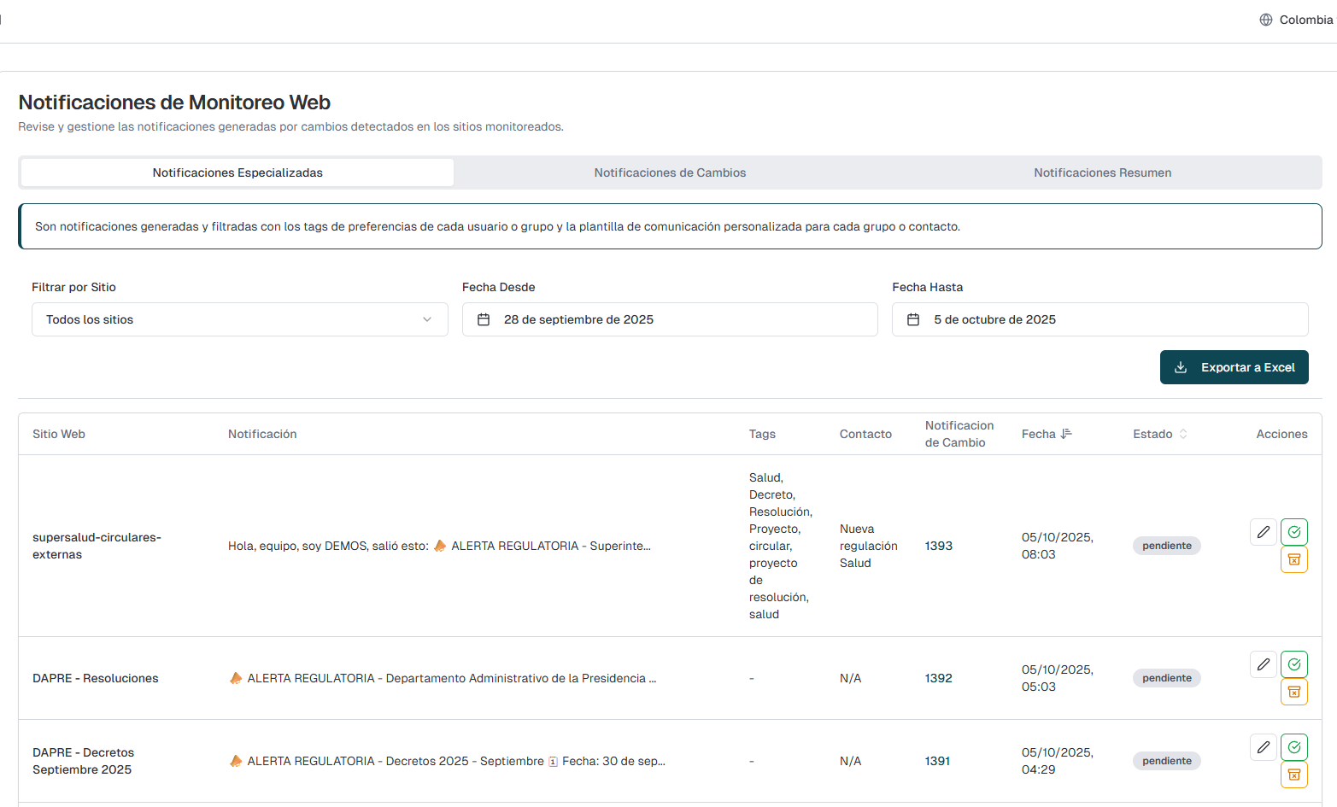This screenshot has height=807, width=1337.
Task: Archive the DAPRE - Resoluciones notification
Action: click(x=1293, y=692)
